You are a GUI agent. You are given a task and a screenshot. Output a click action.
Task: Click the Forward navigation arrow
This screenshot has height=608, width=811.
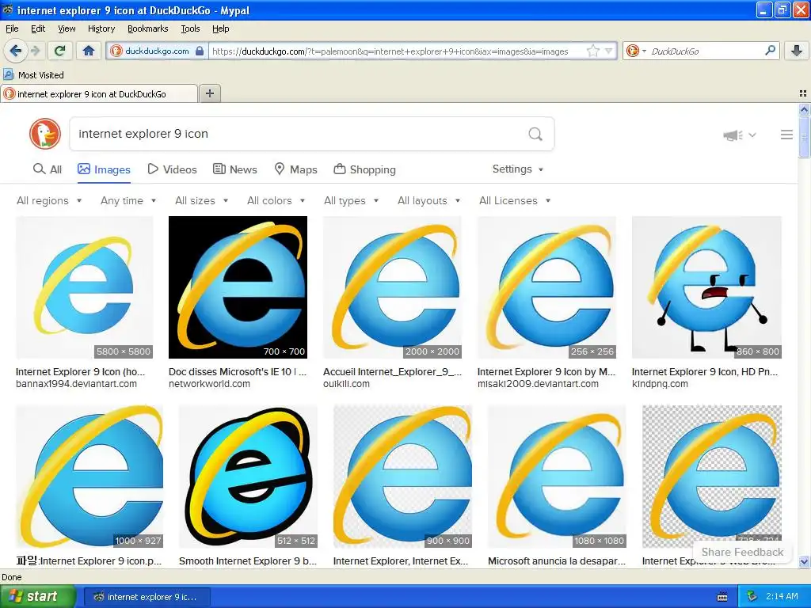[35, 51]
